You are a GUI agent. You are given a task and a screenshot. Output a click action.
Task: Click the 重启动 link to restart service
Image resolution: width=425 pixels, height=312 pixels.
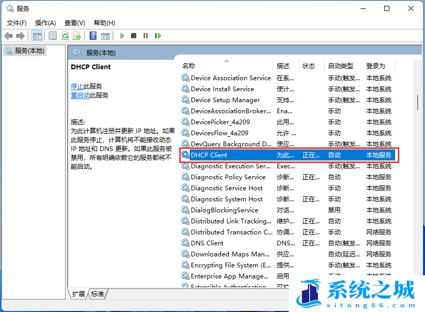click(x=80, y=95)
